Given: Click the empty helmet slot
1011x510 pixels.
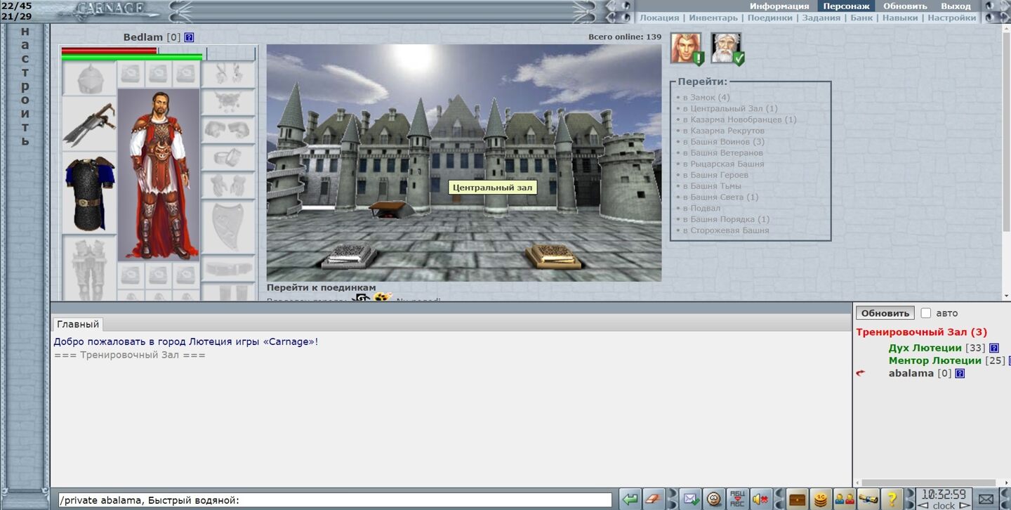Looking at the screenshot, I should pos(89,78).
